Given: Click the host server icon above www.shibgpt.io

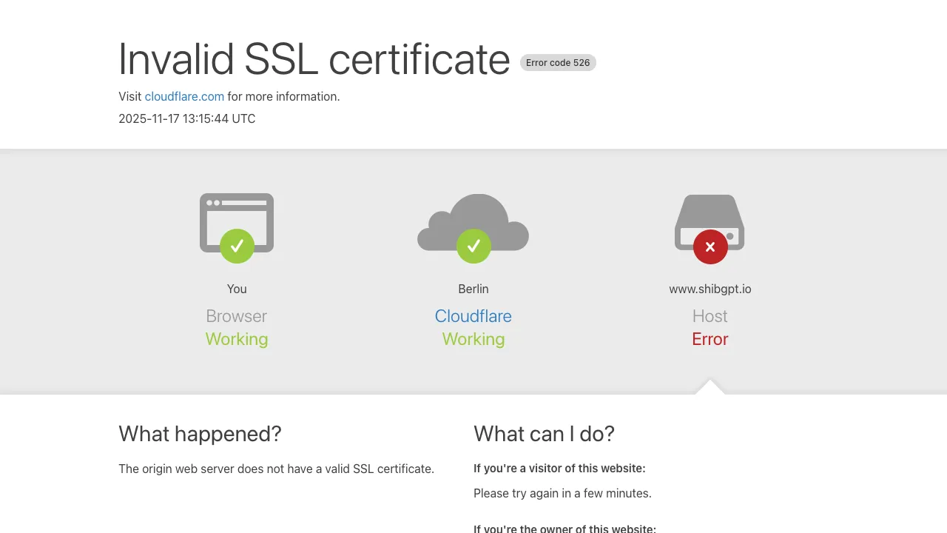Looking at the screenshot, I should [x=710, y=218].
